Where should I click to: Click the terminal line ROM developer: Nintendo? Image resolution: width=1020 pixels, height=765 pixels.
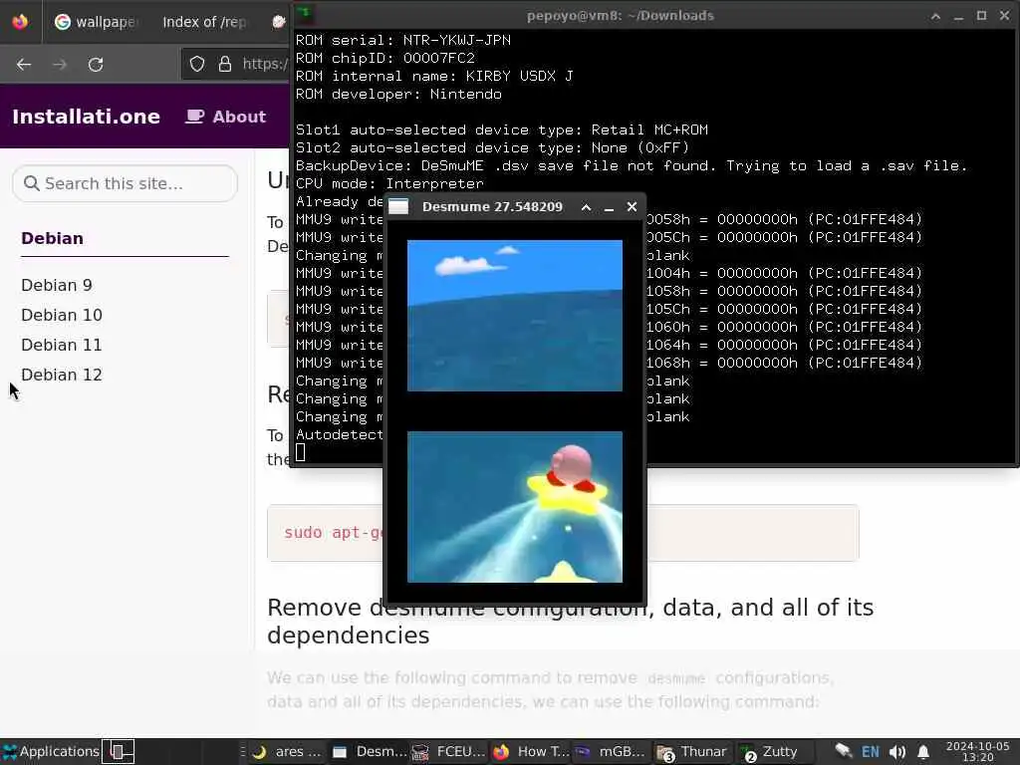coord(398,94)
